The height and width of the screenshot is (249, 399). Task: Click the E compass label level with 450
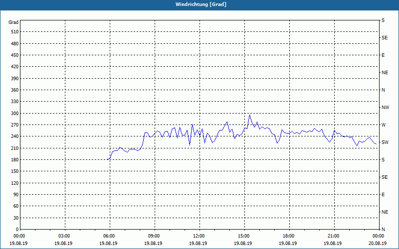pos(383,55)
